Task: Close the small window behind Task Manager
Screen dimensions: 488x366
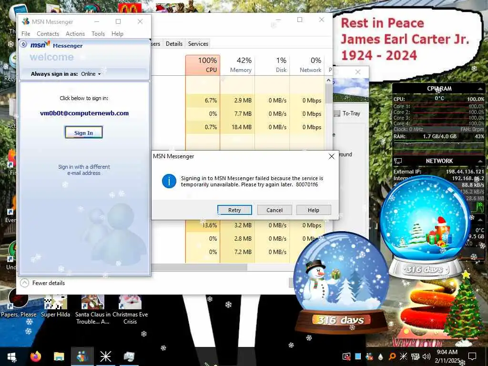Action: point(358,72)
